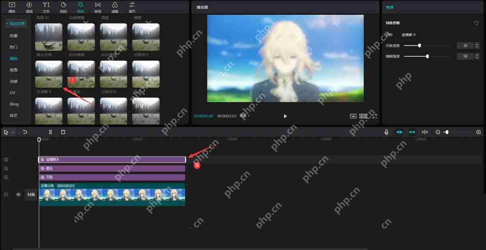
Task: Start voiceover recording with microphone icon
Action: [386, 132]
